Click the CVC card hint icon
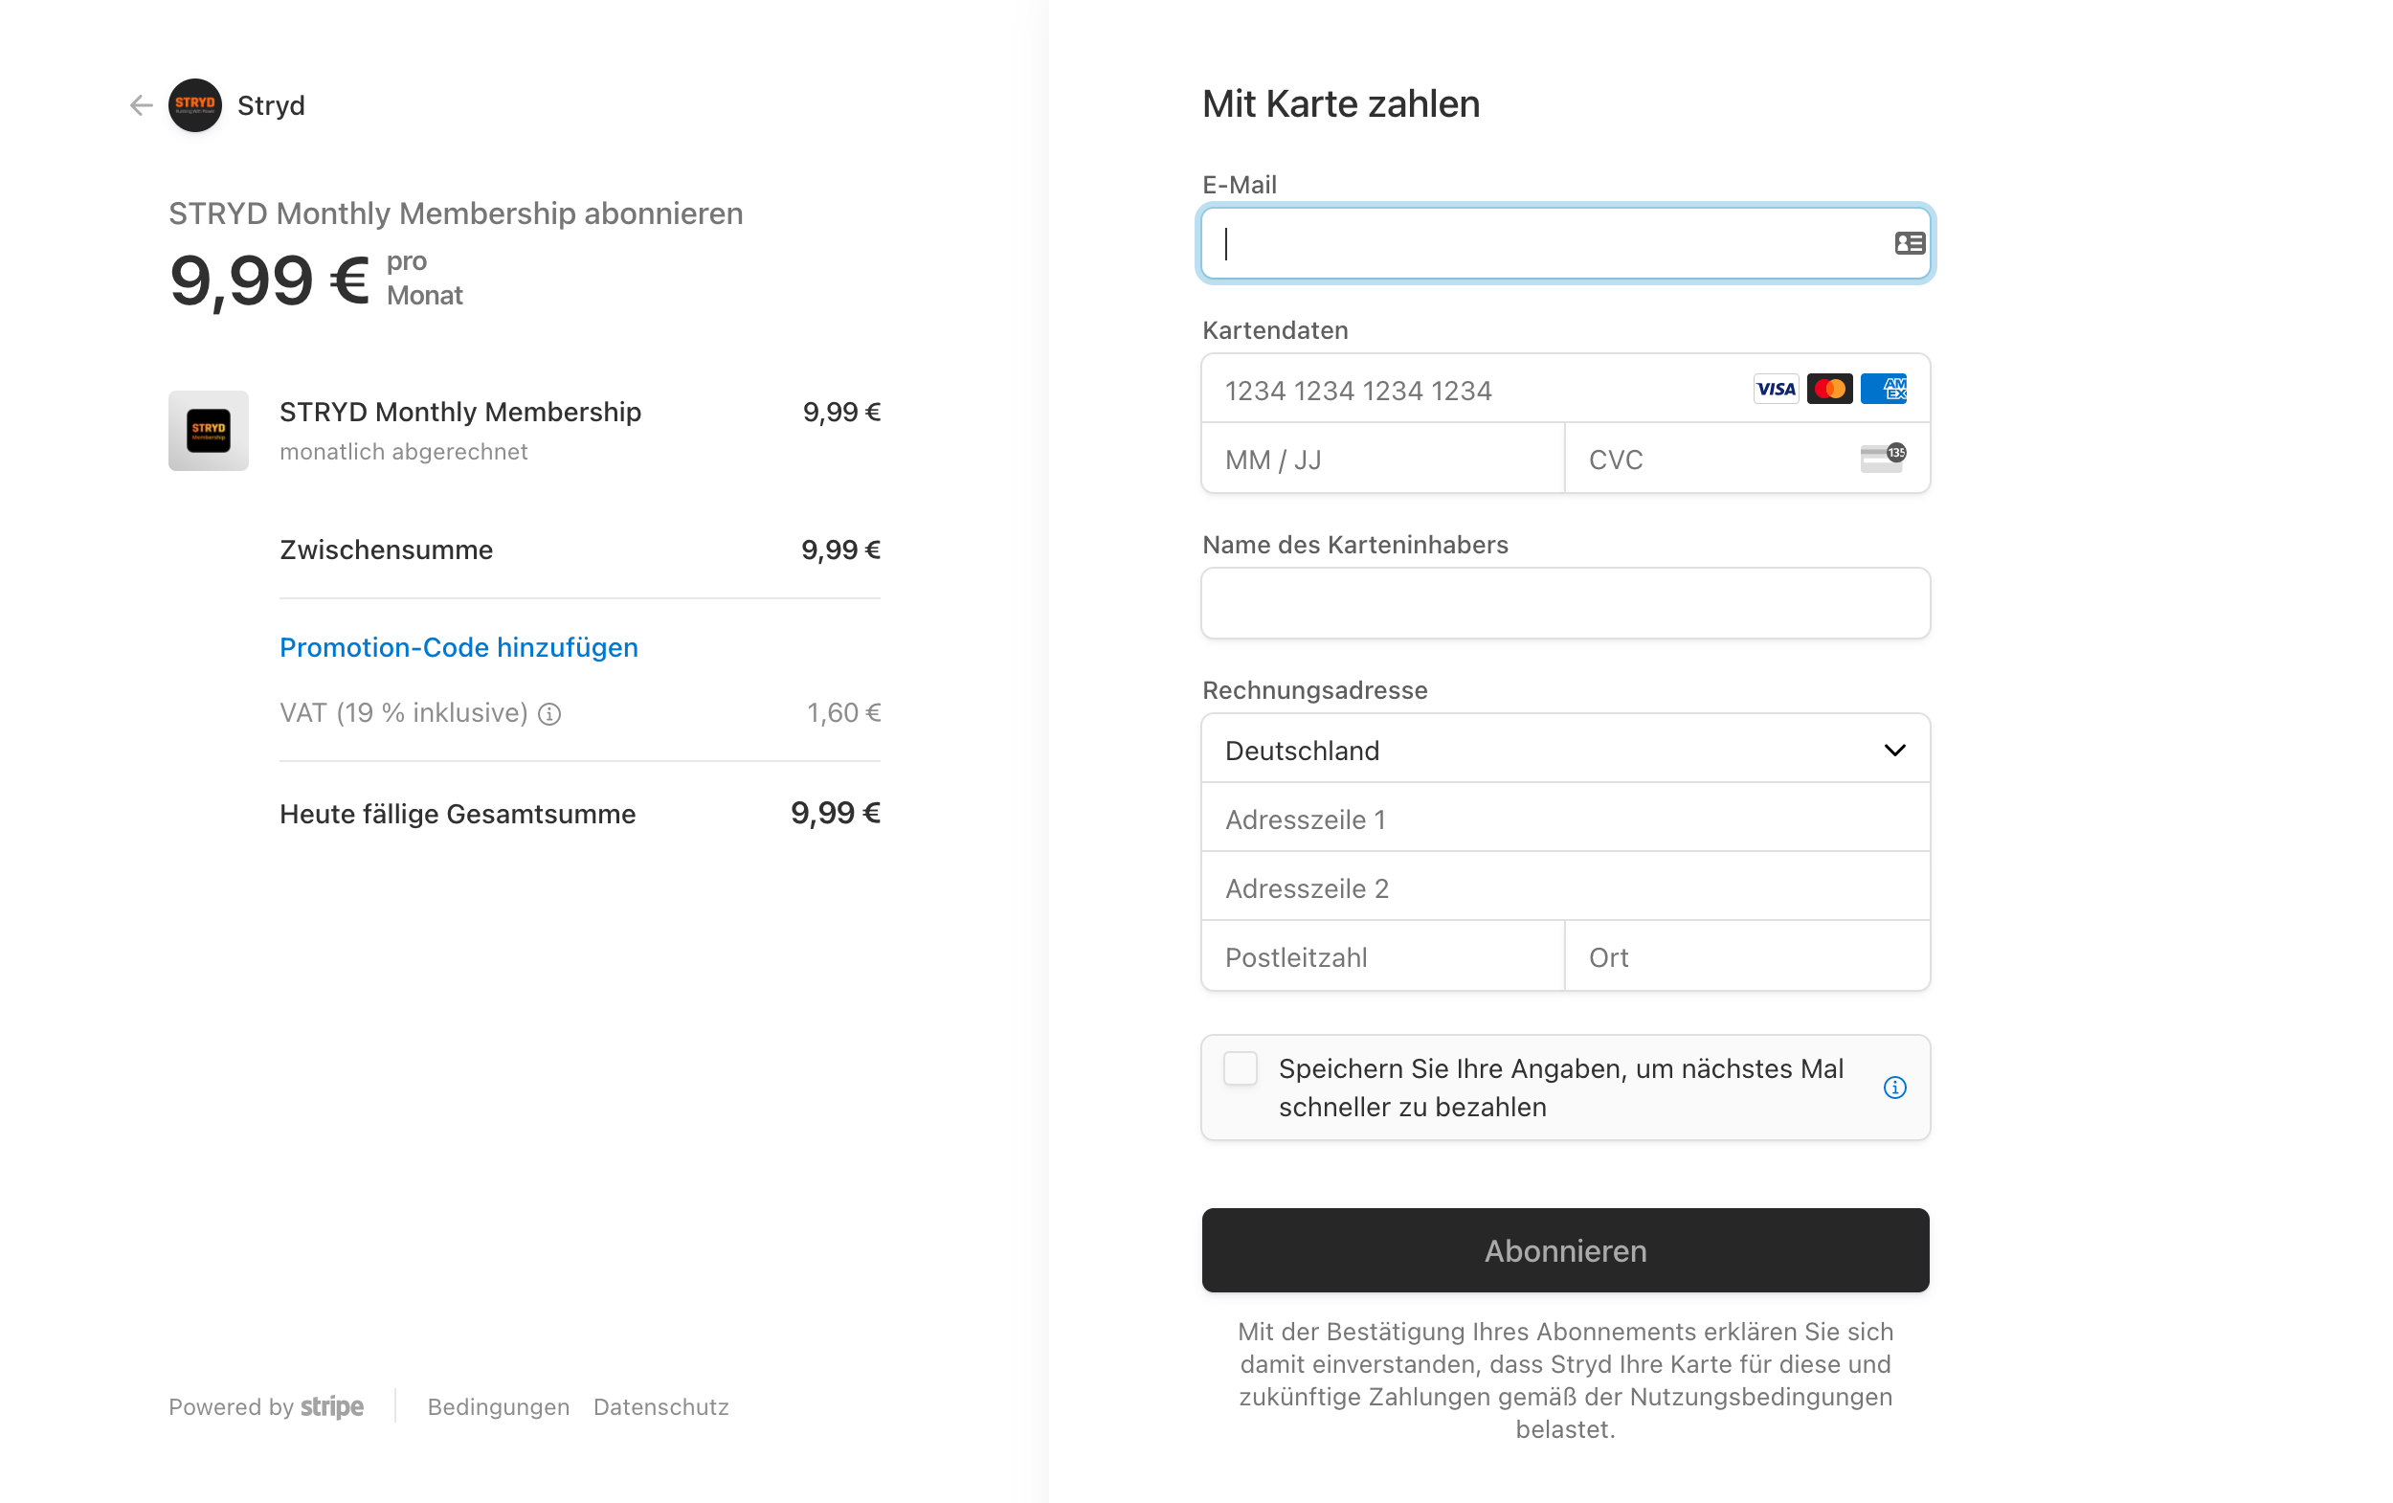 pos(1883,459)
